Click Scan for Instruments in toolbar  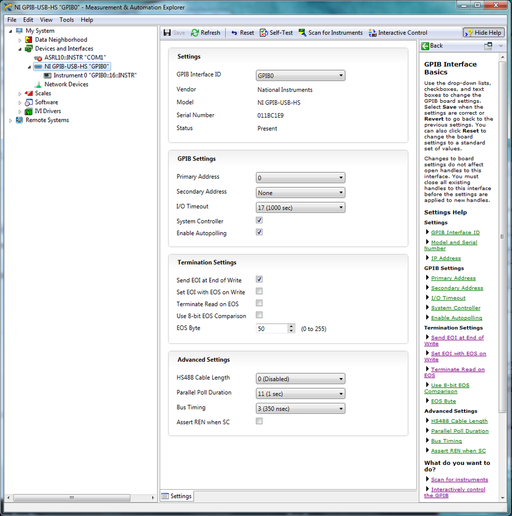point(331,33)
